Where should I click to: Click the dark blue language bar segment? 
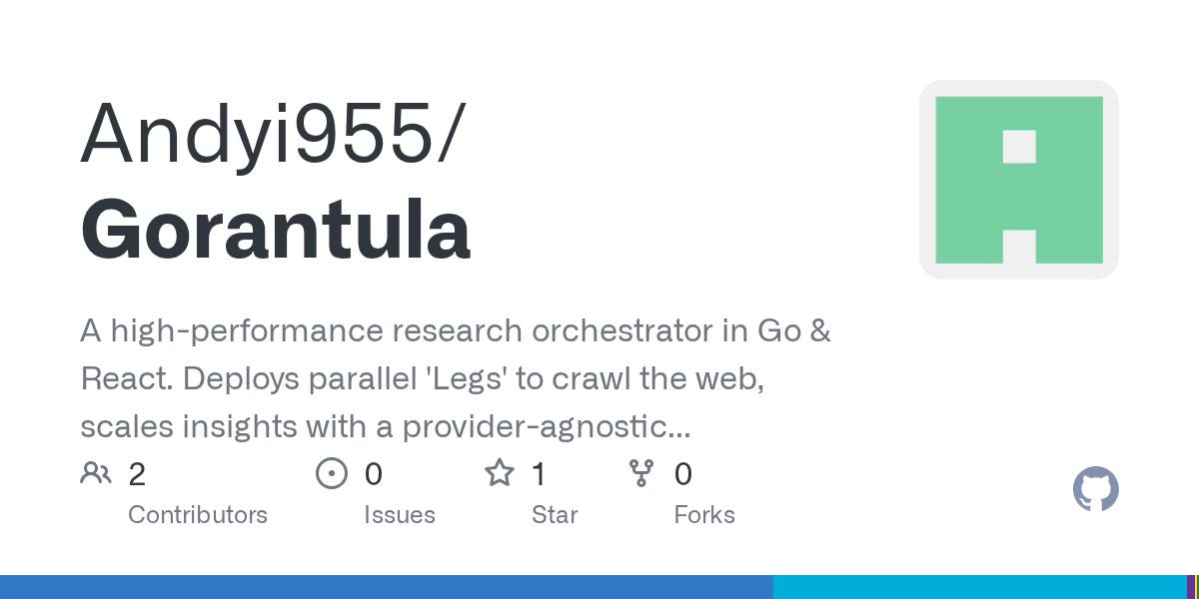tap(386, 587)
